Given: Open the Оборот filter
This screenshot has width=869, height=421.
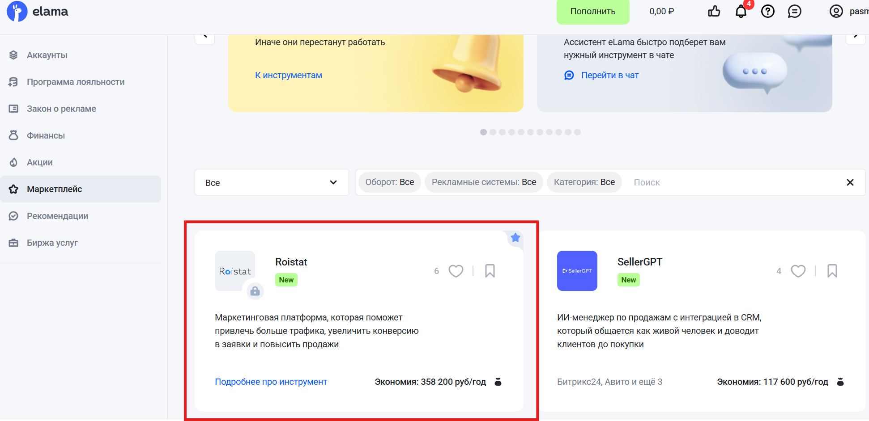Looking at the screenshot, I should (x=389, y=182).
